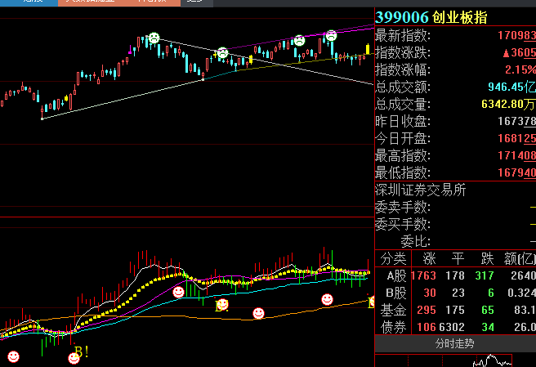The image size is (536, 367).
Task: Select the 指数涨跌 label
Action: tap(403, 52)
